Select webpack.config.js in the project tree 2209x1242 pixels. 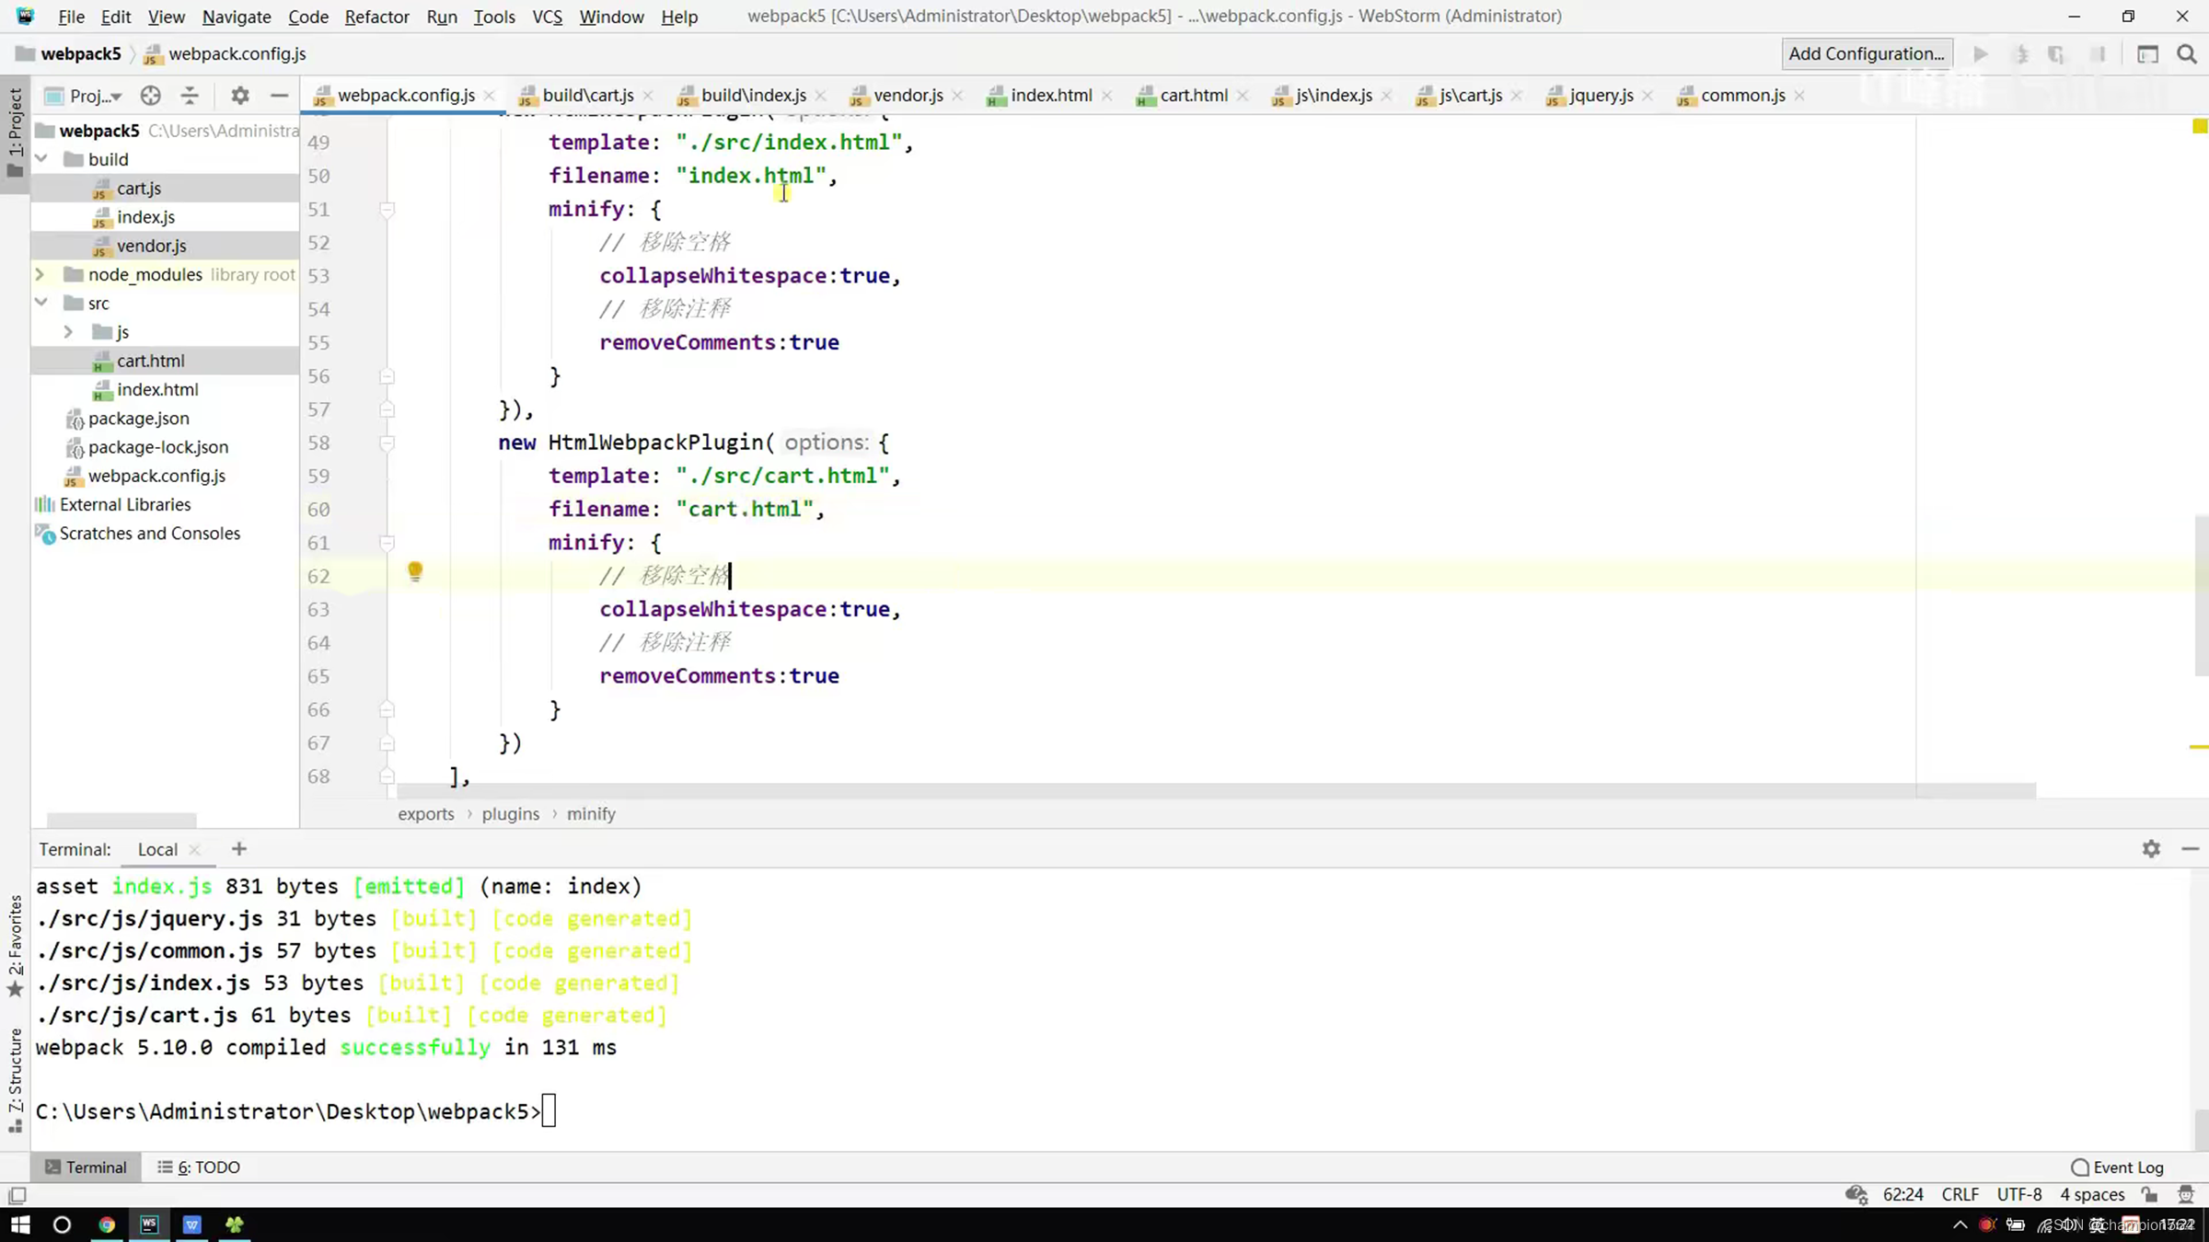pyautogui.click(x=156, y=476)
